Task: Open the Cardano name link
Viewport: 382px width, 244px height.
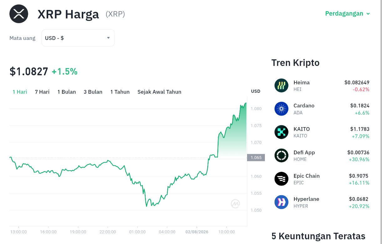Action: coord(304,106)
